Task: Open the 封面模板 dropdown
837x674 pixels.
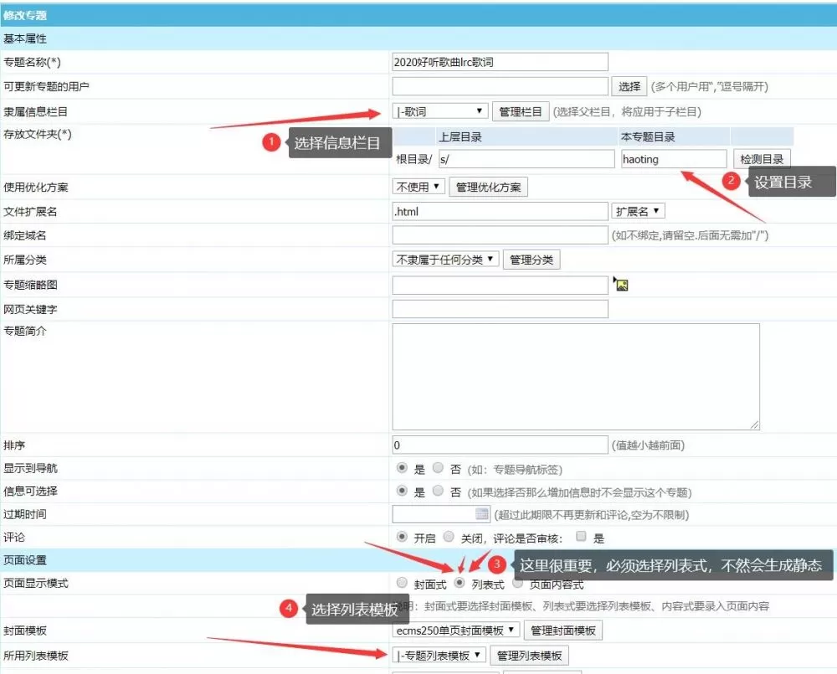Action: 456,630
